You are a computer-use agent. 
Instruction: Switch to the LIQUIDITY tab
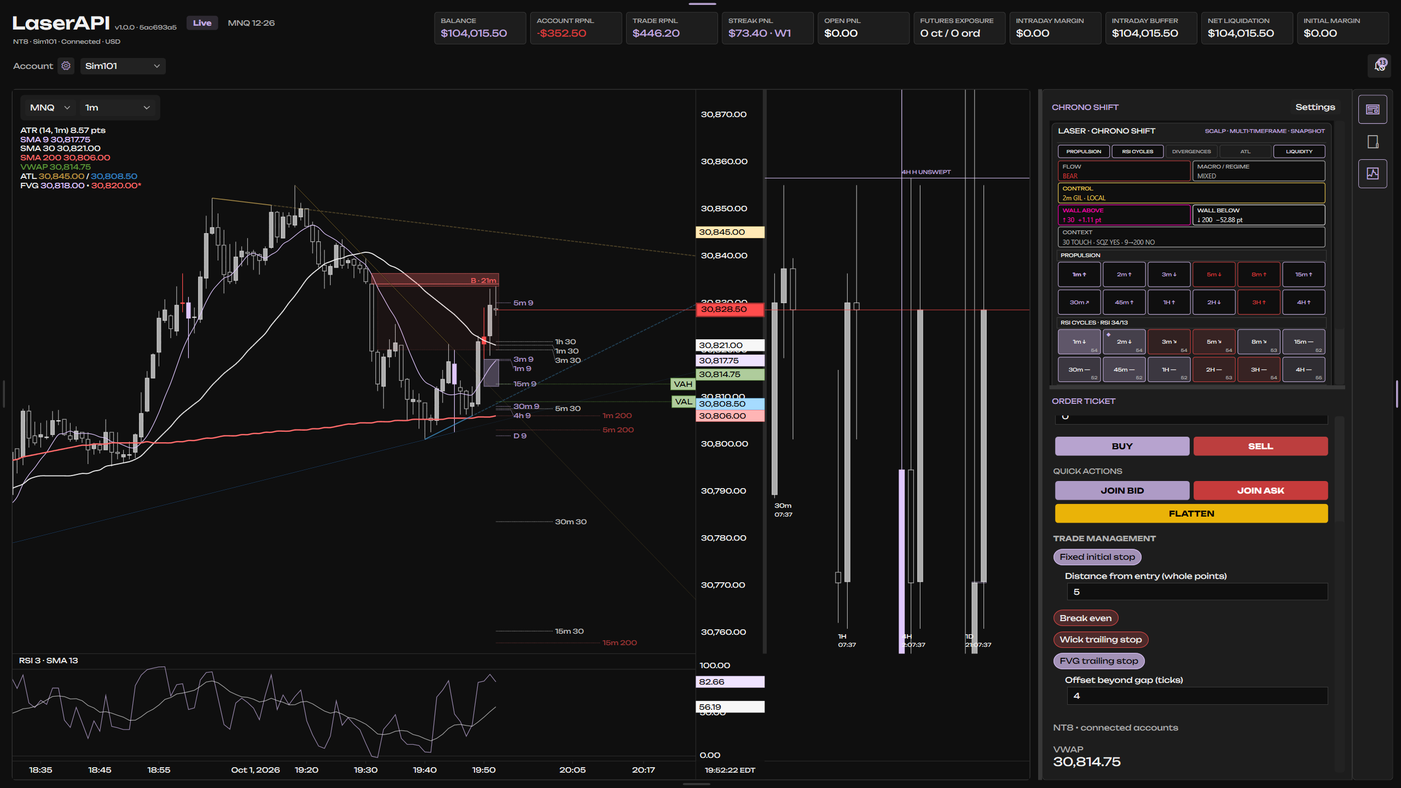[1299, 152]
